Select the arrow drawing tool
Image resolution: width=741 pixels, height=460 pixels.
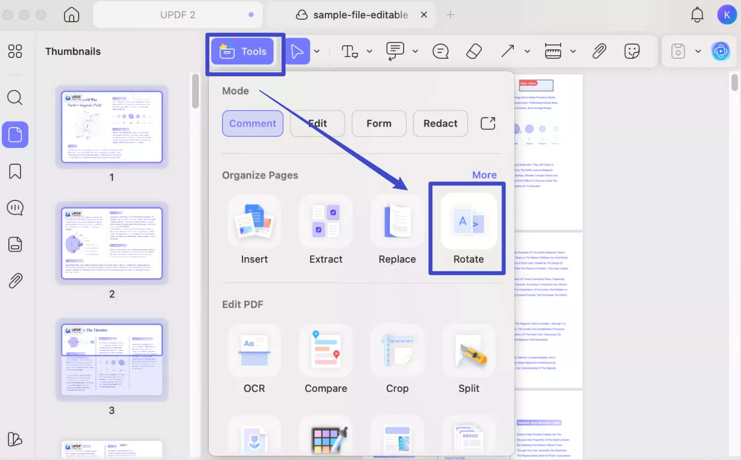[508, 51]
